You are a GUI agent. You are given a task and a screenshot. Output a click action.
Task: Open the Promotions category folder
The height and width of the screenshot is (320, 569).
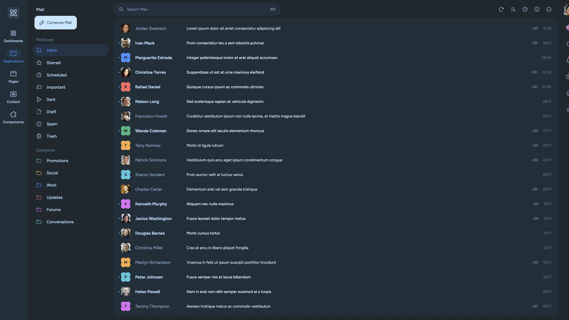coord(71,161)
